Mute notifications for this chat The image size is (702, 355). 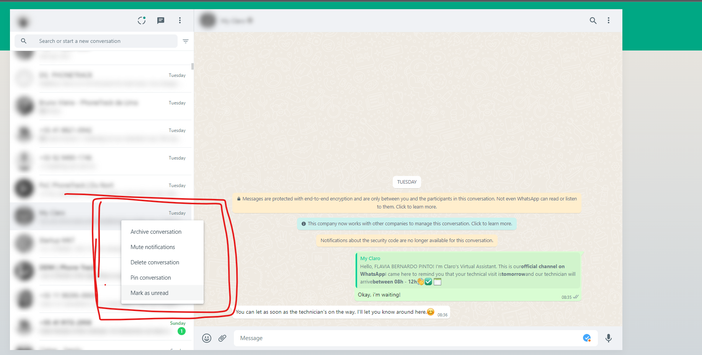[x=153, y=247]
